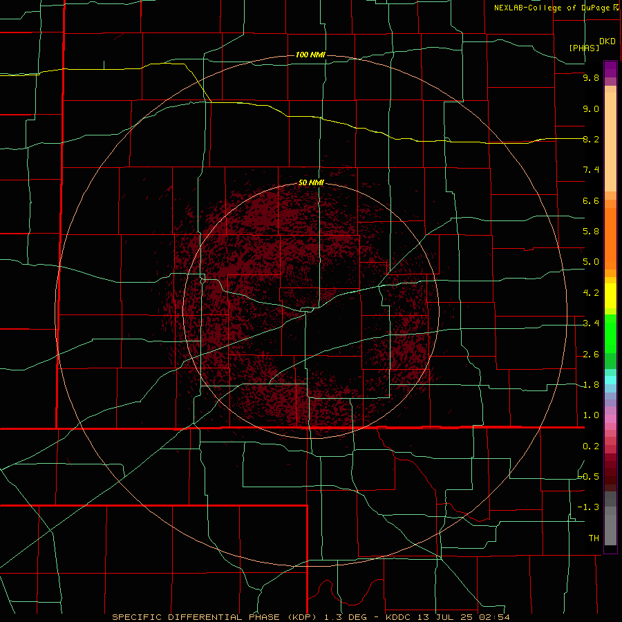Click the 9.8 value on the color scale

(x=591, y=77)
